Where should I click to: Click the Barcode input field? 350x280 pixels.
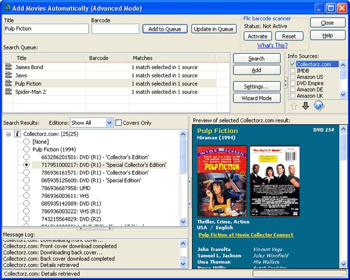[x=115, y=29]
